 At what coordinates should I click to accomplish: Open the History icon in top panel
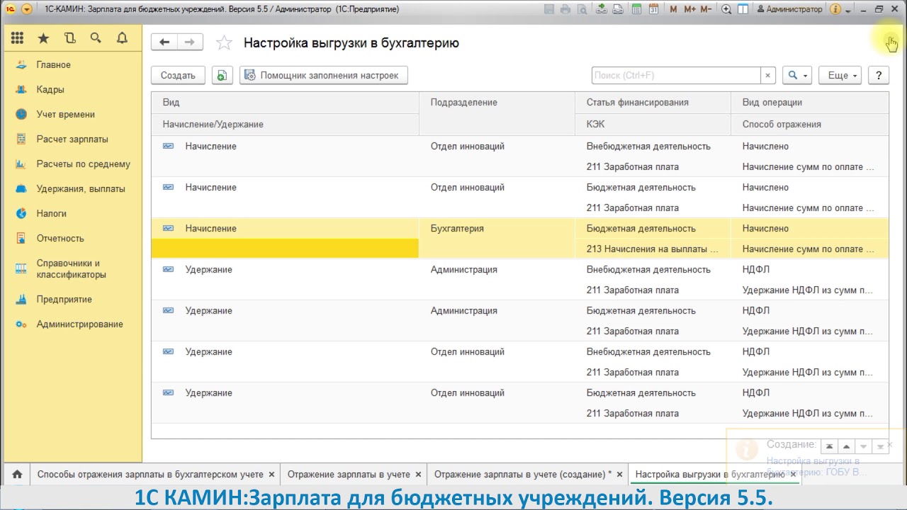[69, 38]
